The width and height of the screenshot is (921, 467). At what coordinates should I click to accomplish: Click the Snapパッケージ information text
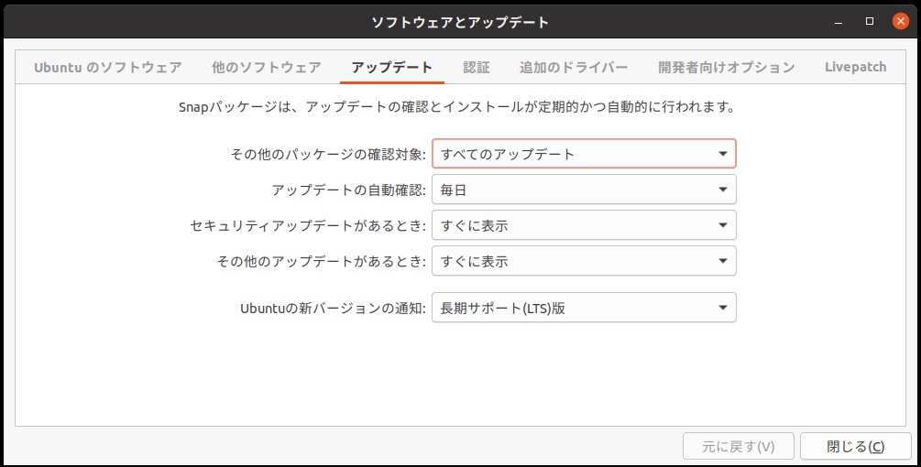coord(457,107)
